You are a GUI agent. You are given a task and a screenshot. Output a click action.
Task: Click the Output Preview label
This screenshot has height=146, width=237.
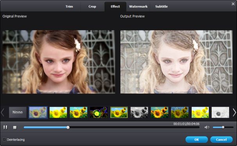point(133,16)
